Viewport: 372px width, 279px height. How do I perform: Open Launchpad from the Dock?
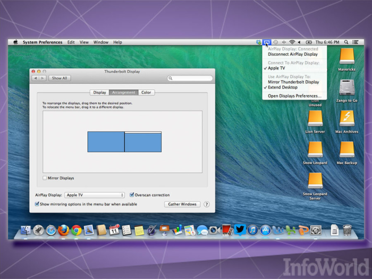38,230
